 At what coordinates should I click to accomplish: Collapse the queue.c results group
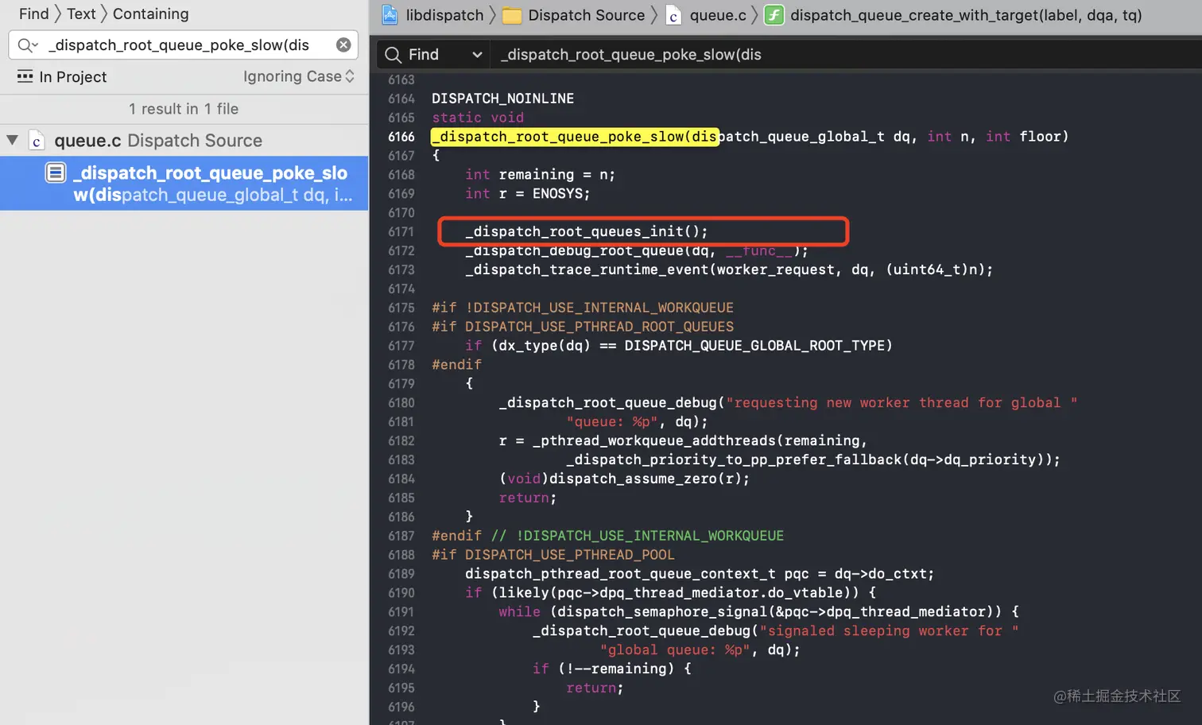pos(12,140)
